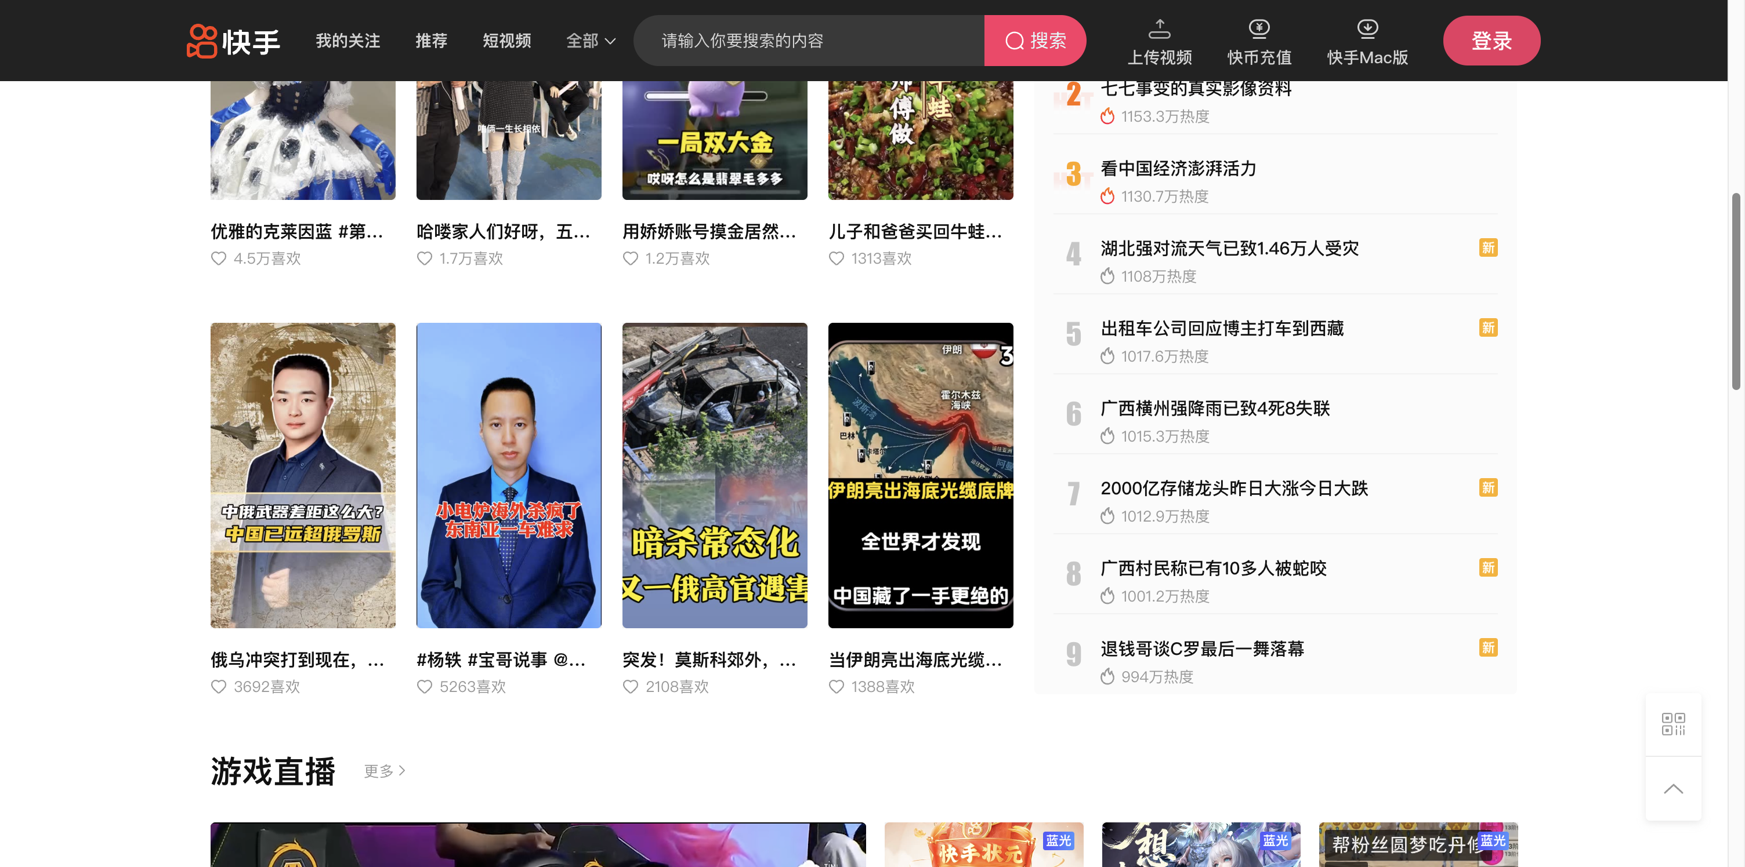This screenshot has width=1745, height=867.
Task: Click flame icon beside 1130.7万热度
Action: [x=1107, y=196]
